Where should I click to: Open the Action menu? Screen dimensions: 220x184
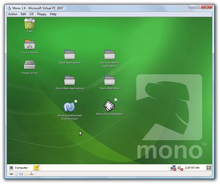tap(13, 14)
